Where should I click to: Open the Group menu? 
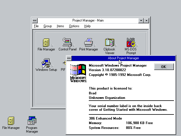pos(48,26)
